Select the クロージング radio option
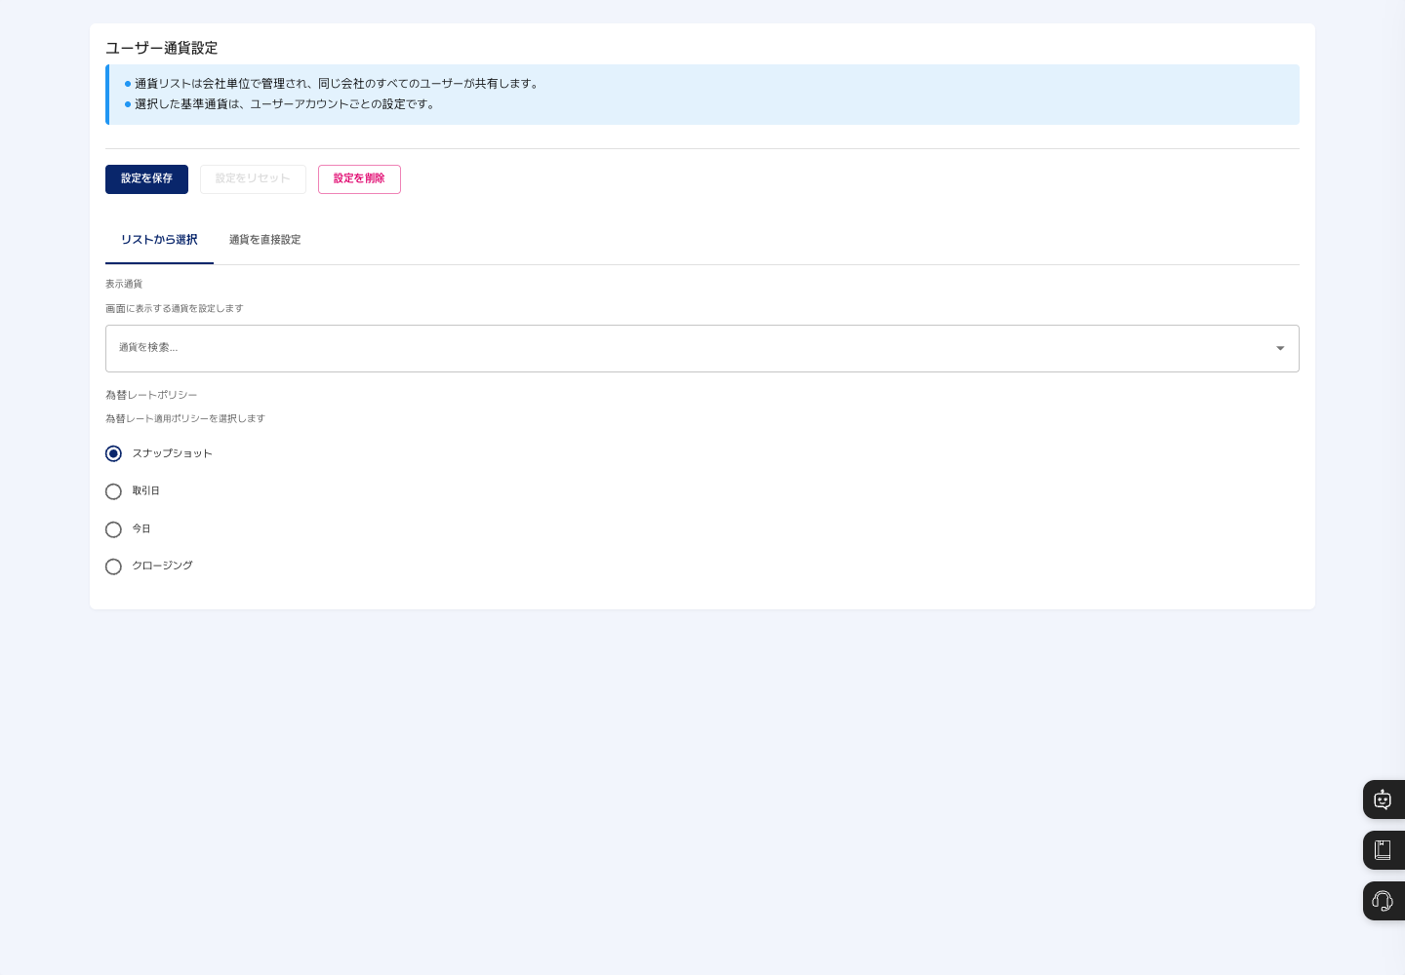The image size is (1405, 975). coord(114,566)
